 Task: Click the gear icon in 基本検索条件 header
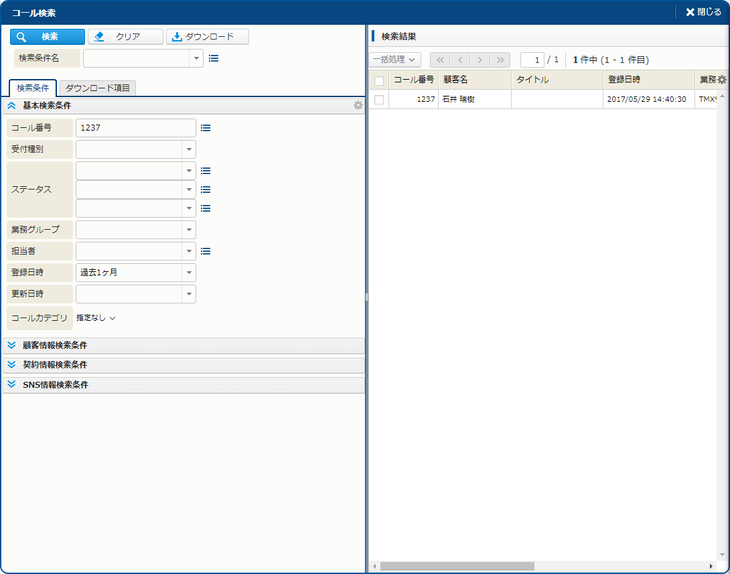(358, 105)
